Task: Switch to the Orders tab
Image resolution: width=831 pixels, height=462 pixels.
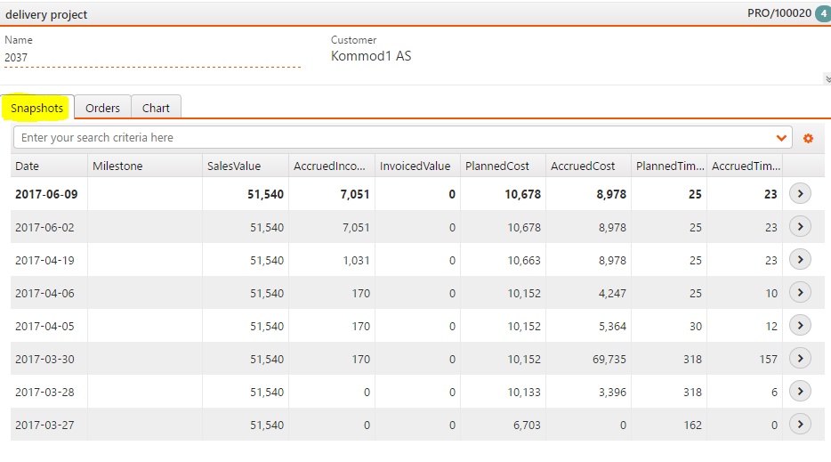Action: click(x=103, y=108)
